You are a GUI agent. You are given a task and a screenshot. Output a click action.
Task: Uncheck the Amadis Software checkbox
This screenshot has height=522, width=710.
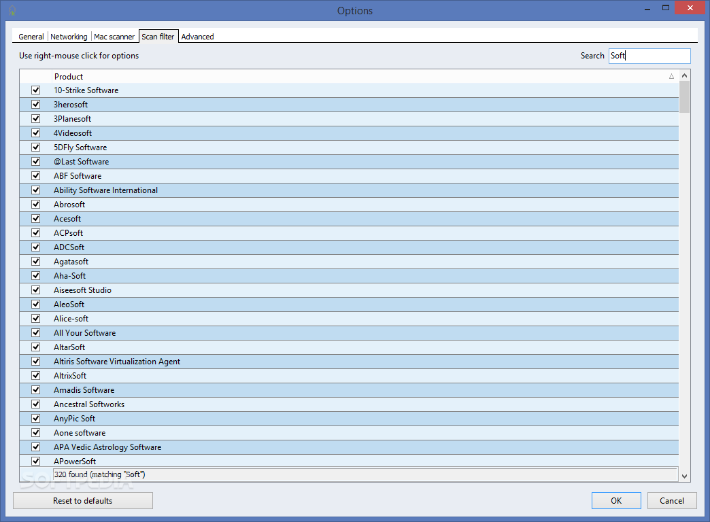click(x=36, y=390)
